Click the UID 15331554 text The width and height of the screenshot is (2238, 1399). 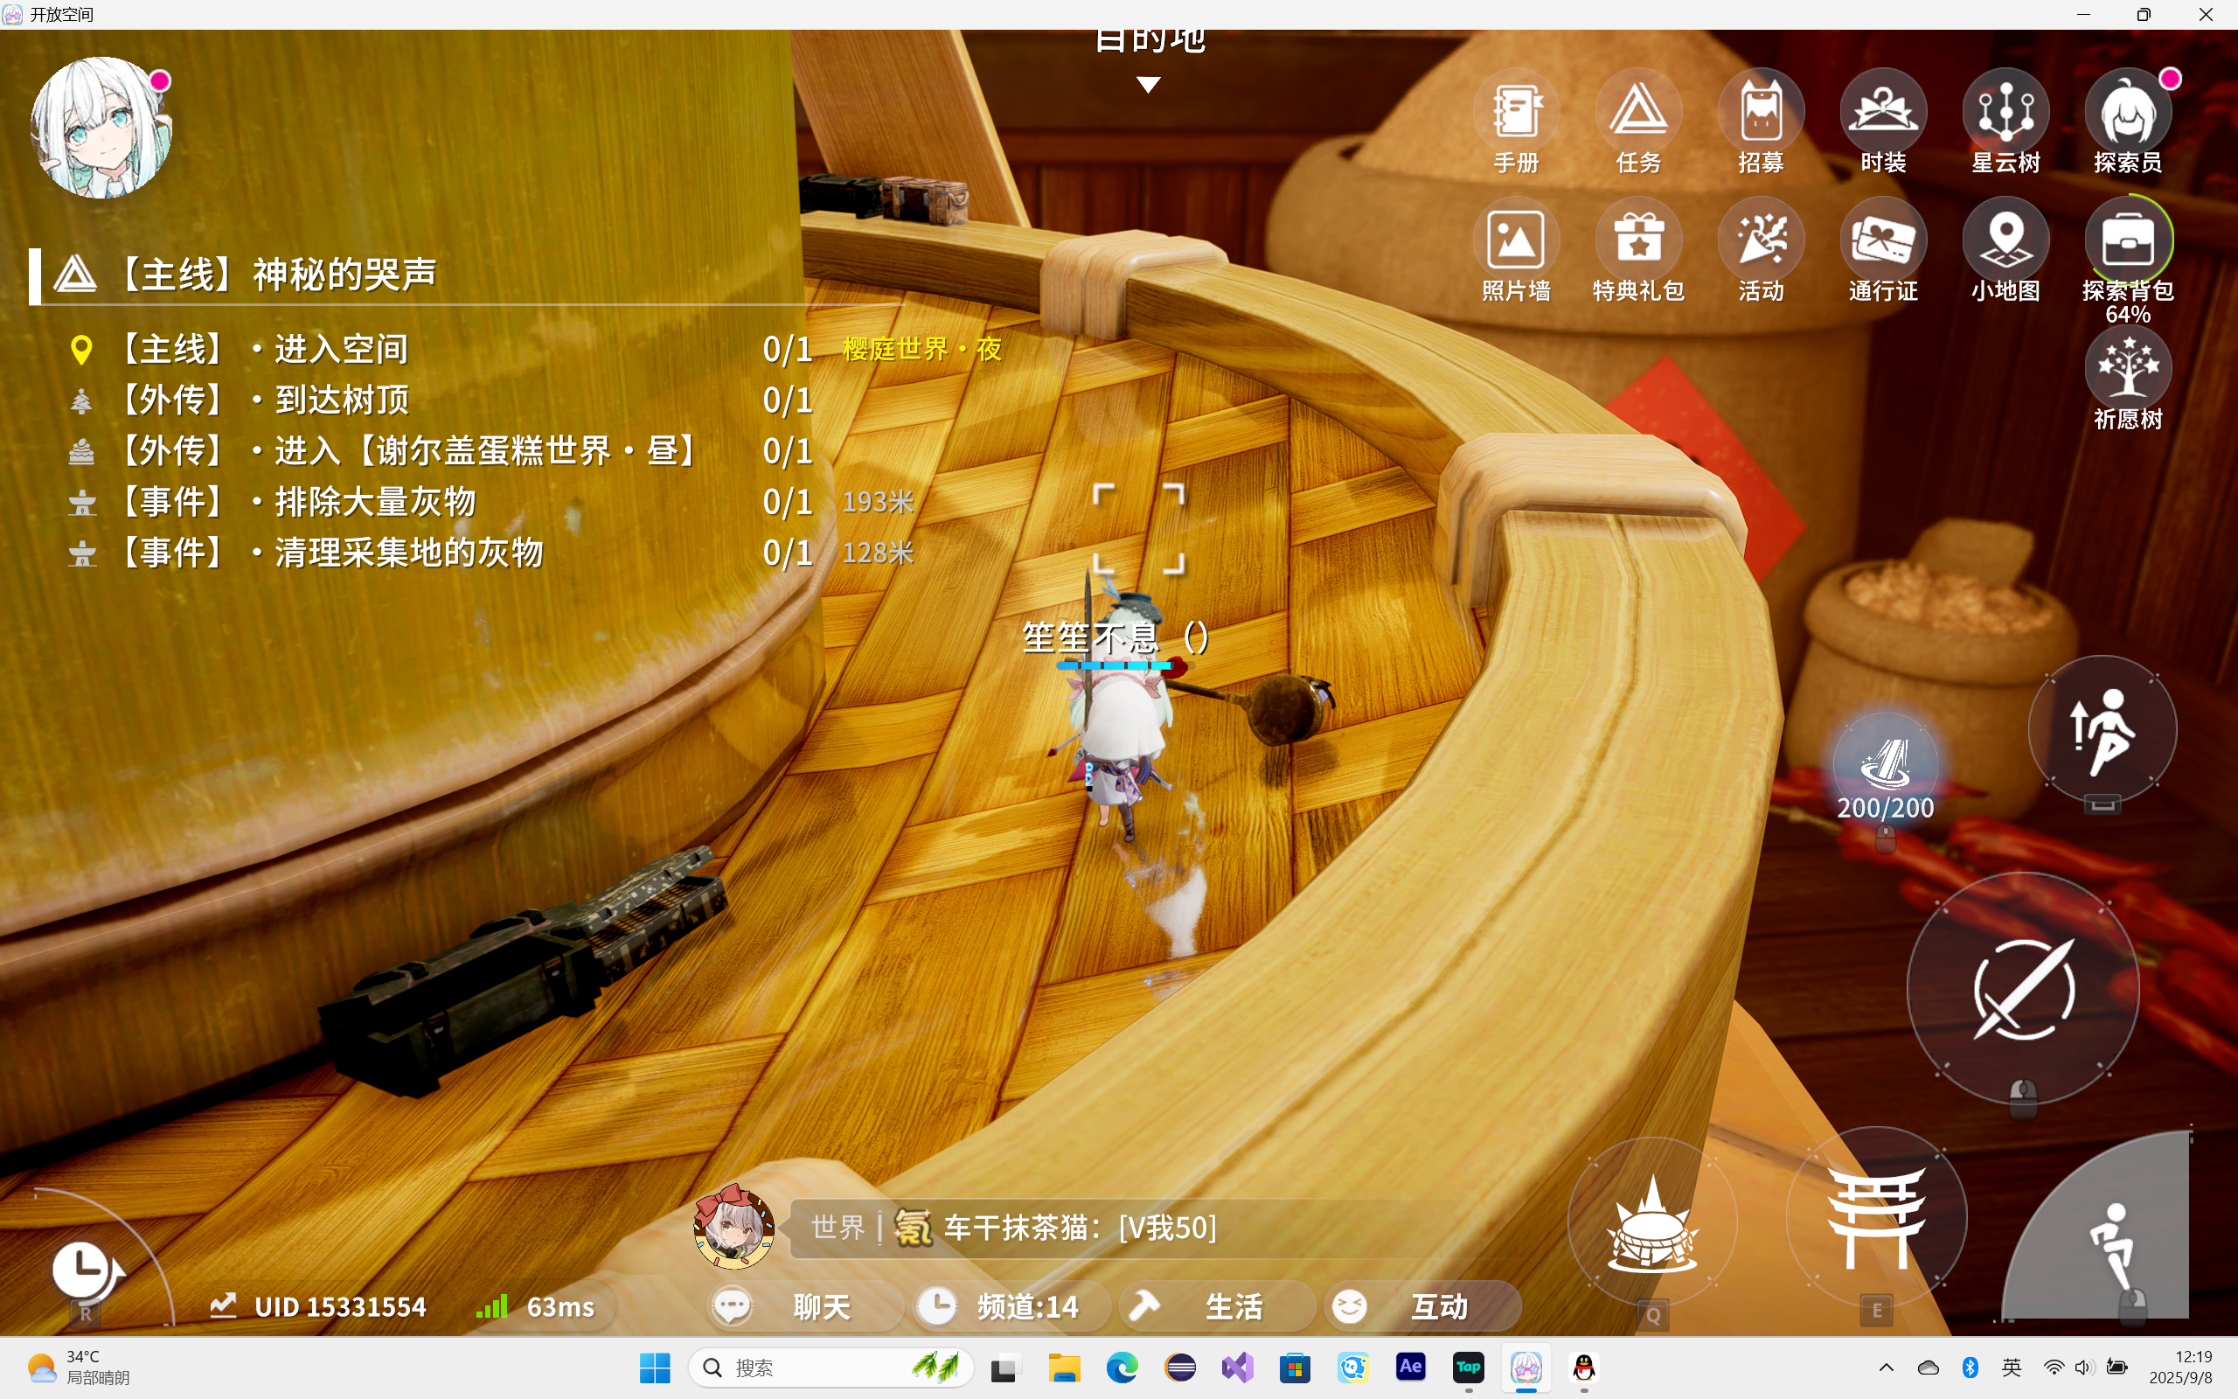point(340,1306)
